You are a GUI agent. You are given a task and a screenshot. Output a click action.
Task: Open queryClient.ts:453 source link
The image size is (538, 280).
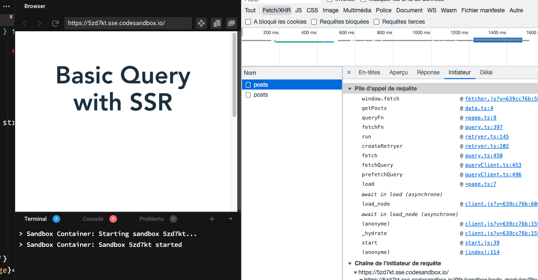click(493, 165)
